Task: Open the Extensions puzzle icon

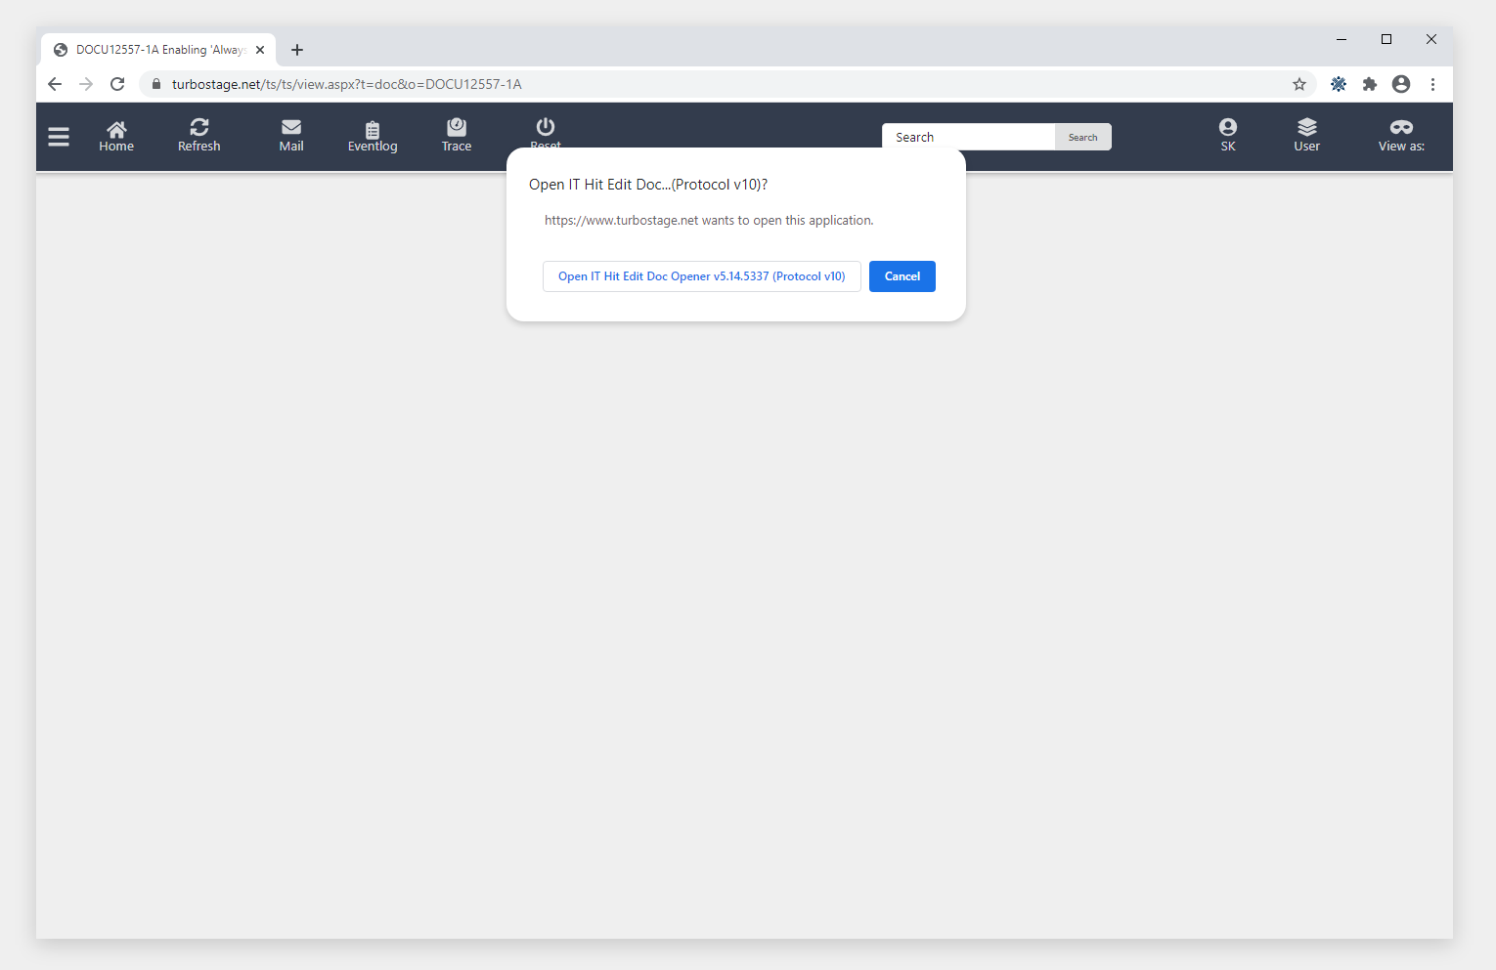Action: coord(1370,84)
